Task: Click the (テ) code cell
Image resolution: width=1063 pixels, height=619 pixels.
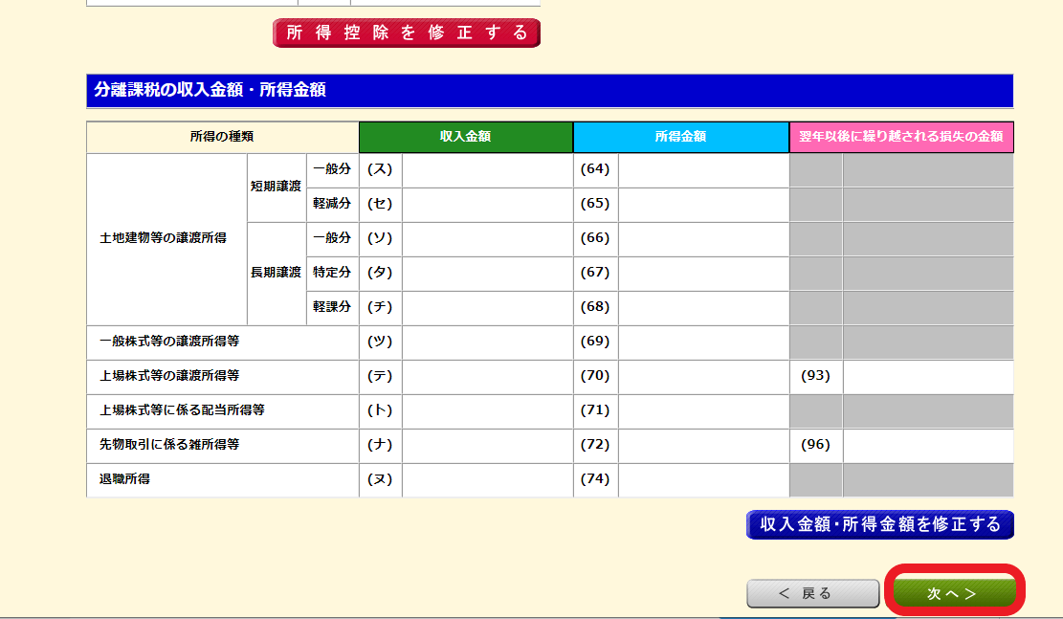Action: [380, 377]
